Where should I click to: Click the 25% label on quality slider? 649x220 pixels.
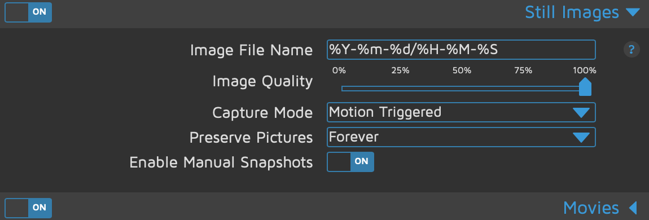(400, 71)
